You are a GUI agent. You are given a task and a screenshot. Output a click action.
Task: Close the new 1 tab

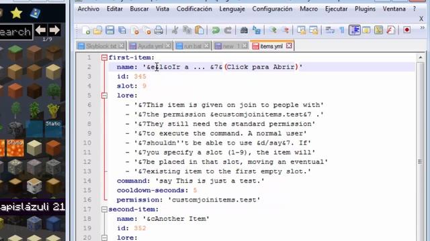pyautogui.click(x=245, y=46)
